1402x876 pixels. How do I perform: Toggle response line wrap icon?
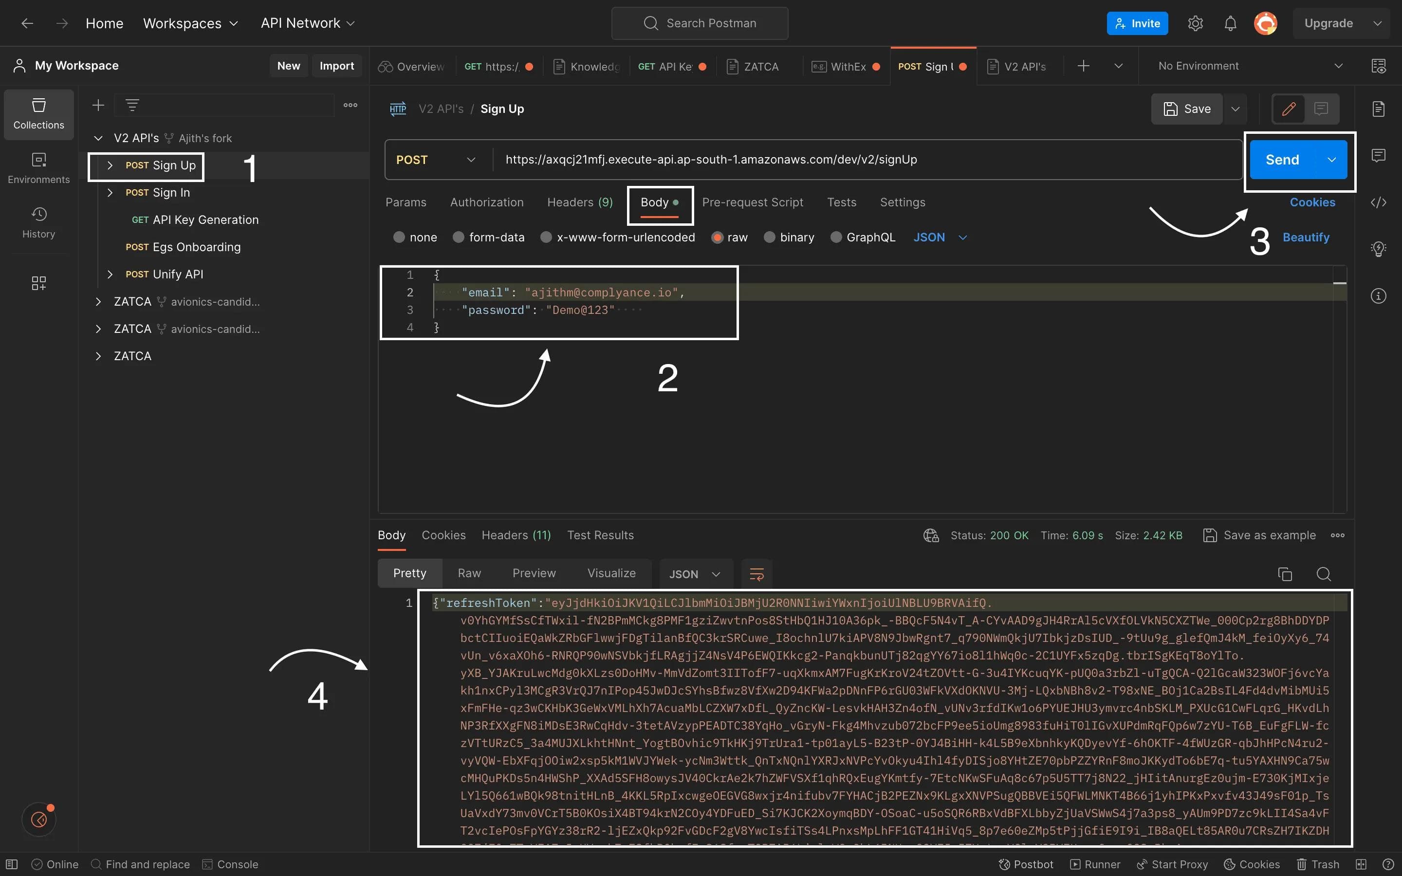[756, 574]
